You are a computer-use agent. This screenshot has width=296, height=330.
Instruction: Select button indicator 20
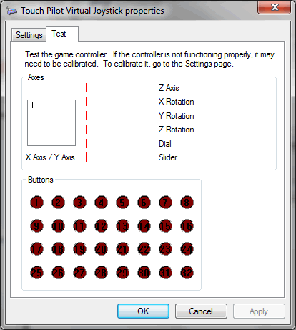click(x=101, y=249)
